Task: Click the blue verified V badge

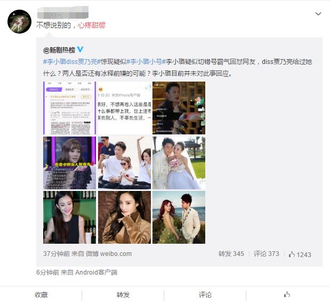Action: click(80, 50)
